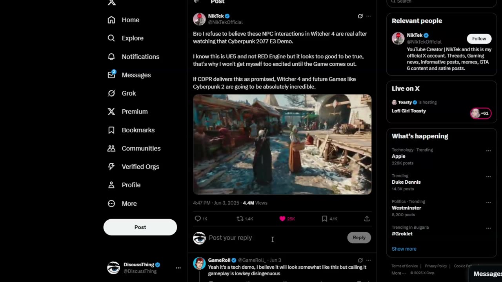Click the gray Reply button
This screenshot has width=502, height=282.
click(359, 237)
